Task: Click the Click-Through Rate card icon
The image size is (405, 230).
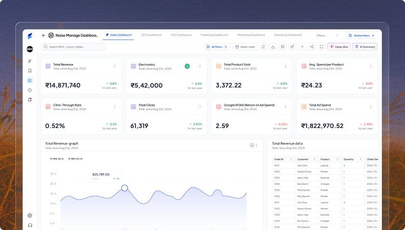Action: [48, 107]
